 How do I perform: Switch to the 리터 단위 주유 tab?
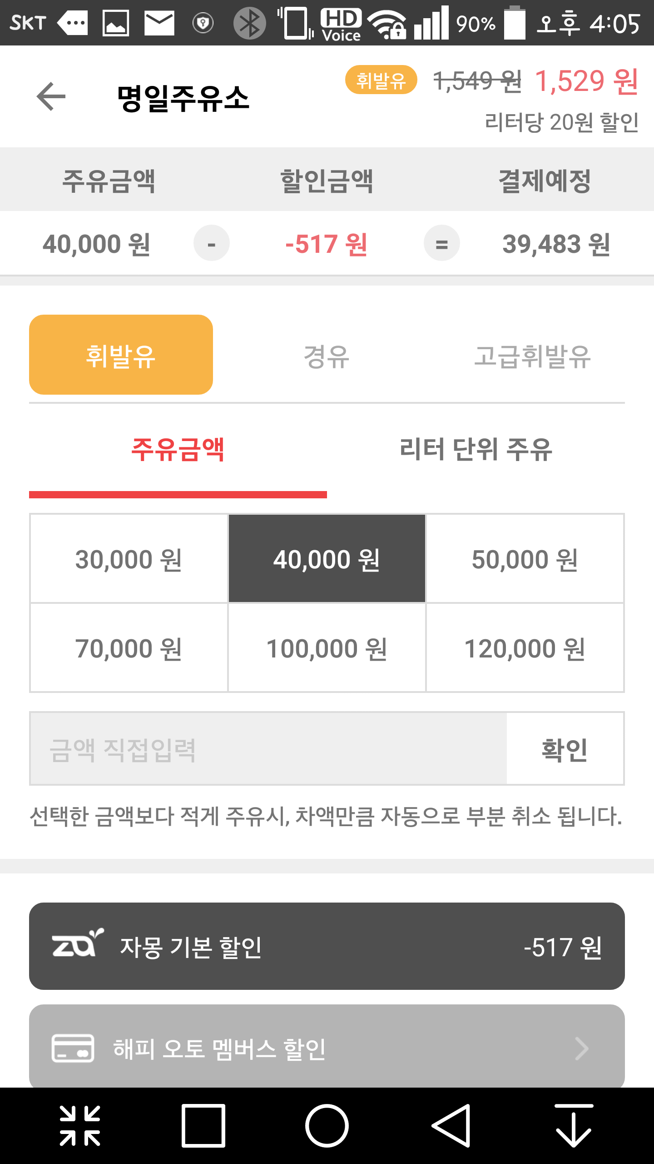476,450
